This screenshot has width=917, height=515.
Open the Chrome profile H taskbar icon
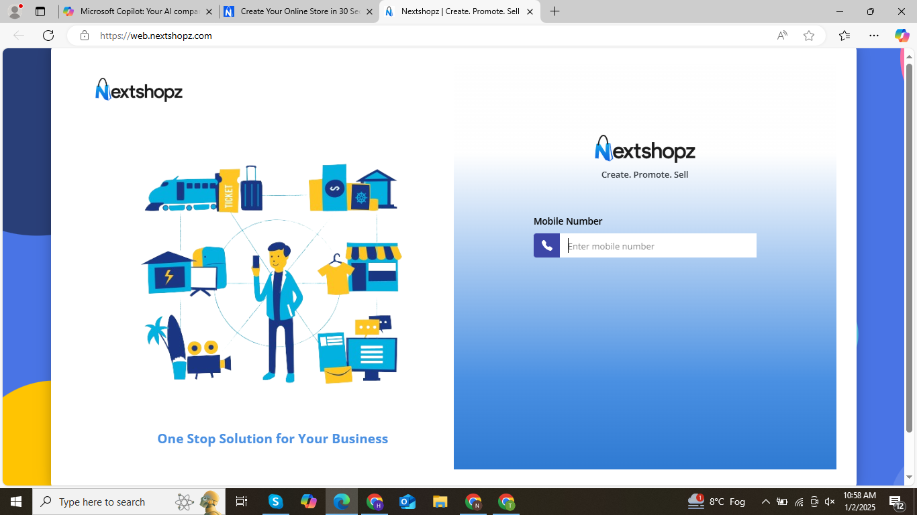[x=375, y=502]
